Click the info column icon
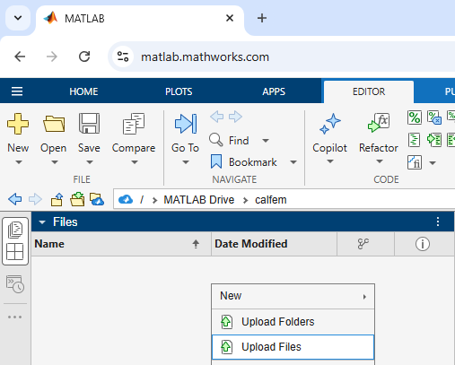The image size is (455, 365). (x=423, y=244)
